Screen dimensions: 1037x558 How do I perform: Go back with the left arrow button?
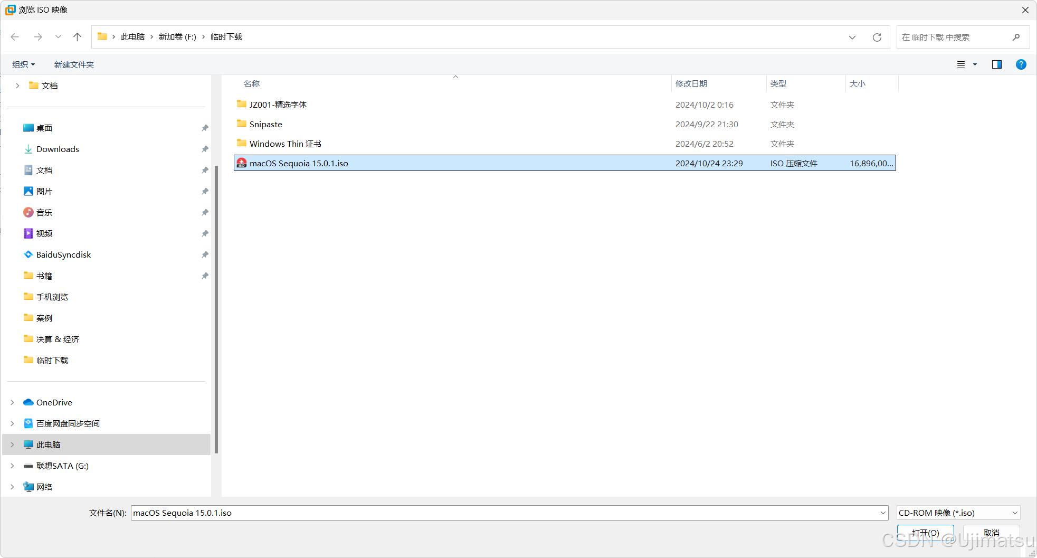[15, 37]
